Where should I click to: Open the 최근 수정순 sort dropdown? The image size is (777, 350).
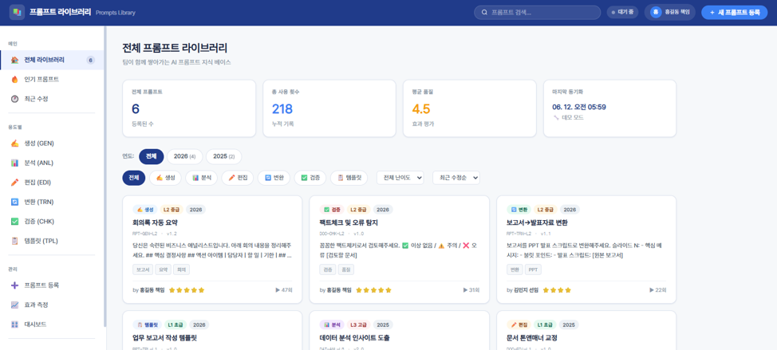pos(456,178)
